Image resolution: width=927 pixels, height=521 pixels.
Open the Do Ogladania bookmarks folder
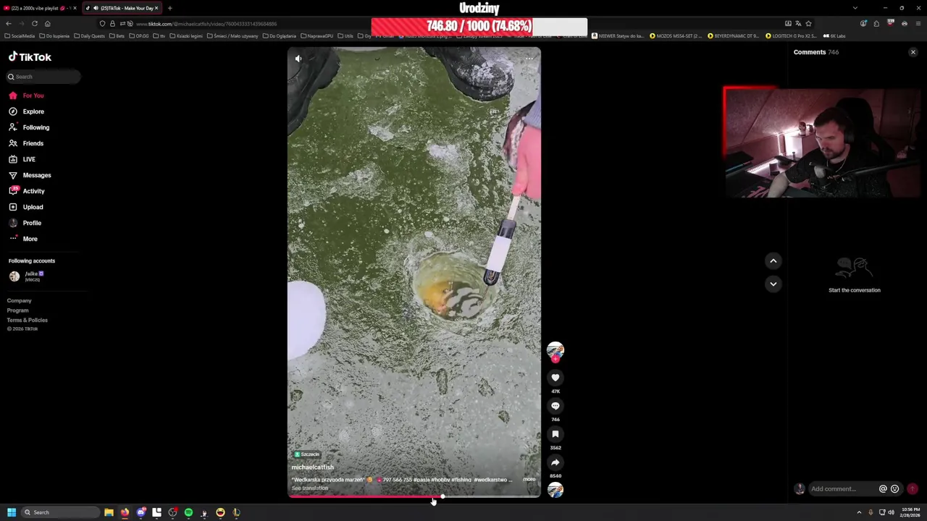[280, 35]
